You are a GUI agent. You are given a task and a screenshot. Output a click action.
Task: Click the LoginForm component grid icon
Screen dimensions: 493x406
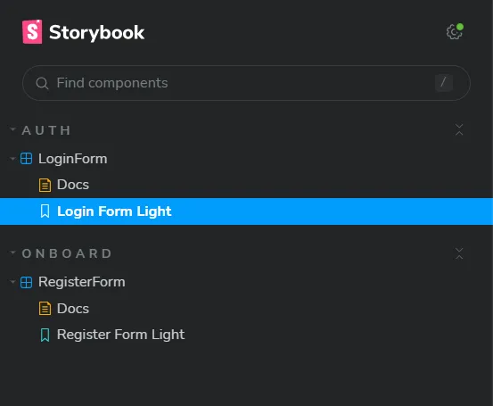point(26,159)
